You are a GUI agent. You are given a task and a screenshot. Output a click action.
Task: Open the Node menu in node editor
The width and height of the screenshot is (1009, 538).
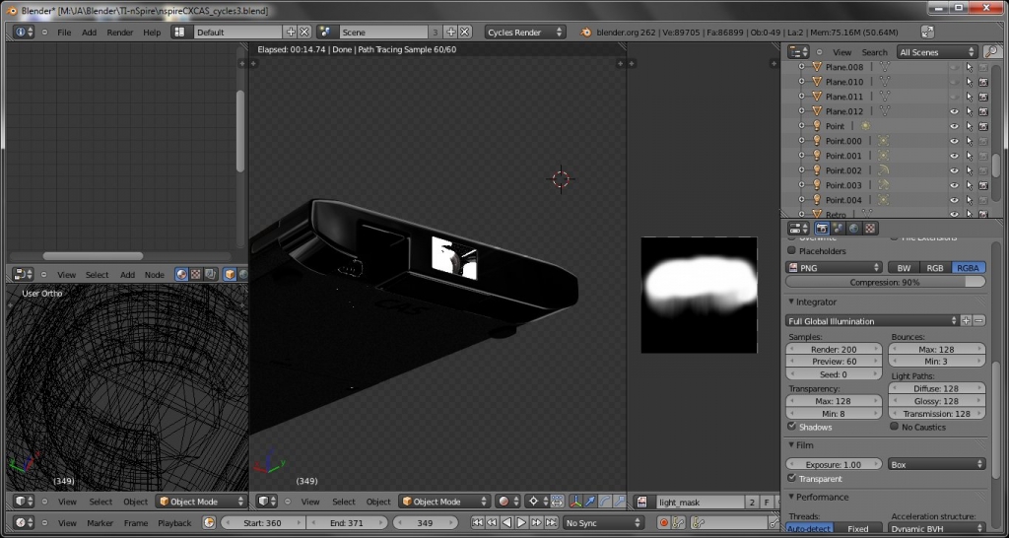[155, 275]
